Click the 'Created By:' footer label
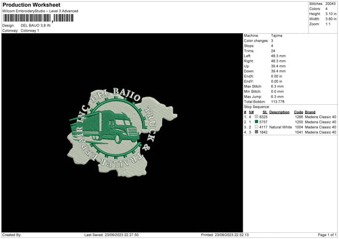The width and height of the screenshot is (339, 239). click(x=12, y=235)
